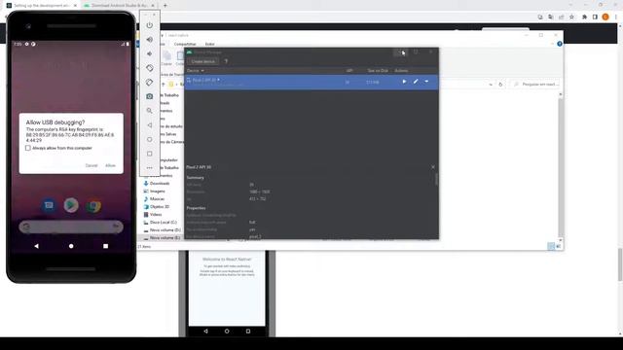Open Vídeos in the File Explorer sidebar
This screenshot has width=623, height=350.
156,215
